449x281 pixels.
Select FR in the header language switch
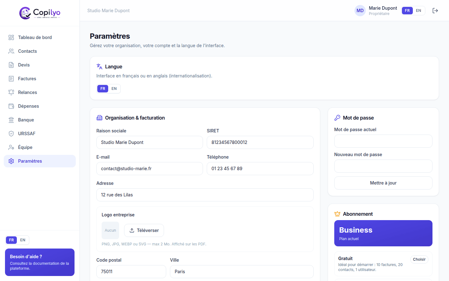pos(407,11)
